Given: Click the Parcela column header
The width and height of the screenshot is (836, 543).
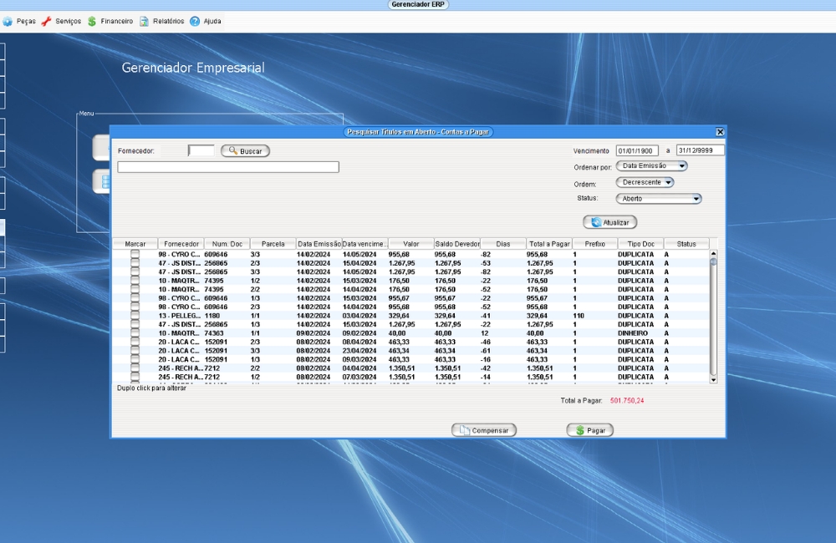Looking at the screenshot, I should [x=273, y=244].
